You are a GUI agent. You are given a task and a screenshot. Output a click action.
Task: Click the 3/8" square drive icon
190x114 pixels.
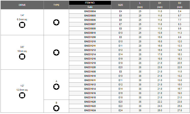(22, 56)
